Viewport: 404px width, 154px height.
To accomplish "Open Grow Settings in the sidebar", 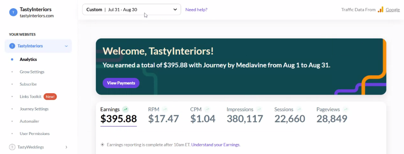I will [x=32, y=72].
